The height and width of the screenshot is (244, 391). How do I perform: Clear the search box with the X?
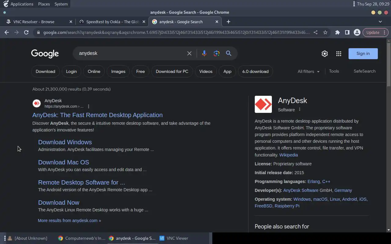click(189, 53)
